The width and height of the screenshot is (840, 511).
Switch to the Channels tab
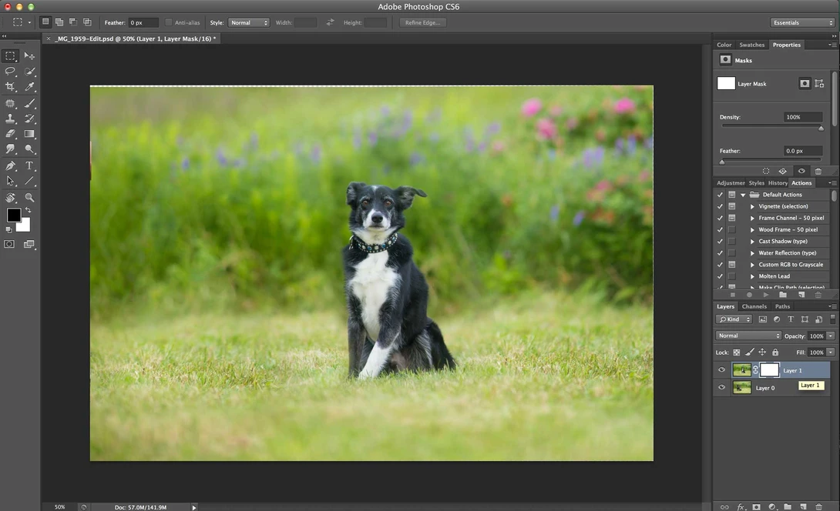(x=754, y=306)
